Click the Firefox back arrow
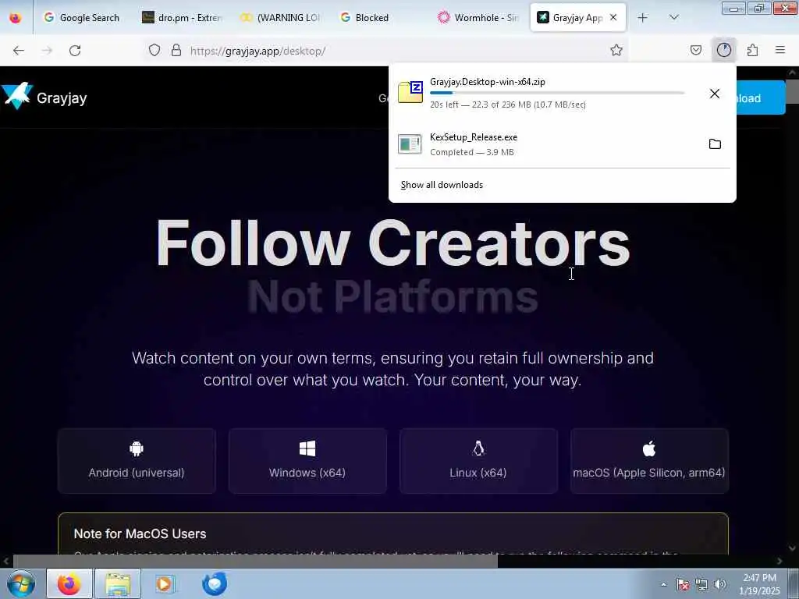The image size is (799, 599). pos(19,51)
